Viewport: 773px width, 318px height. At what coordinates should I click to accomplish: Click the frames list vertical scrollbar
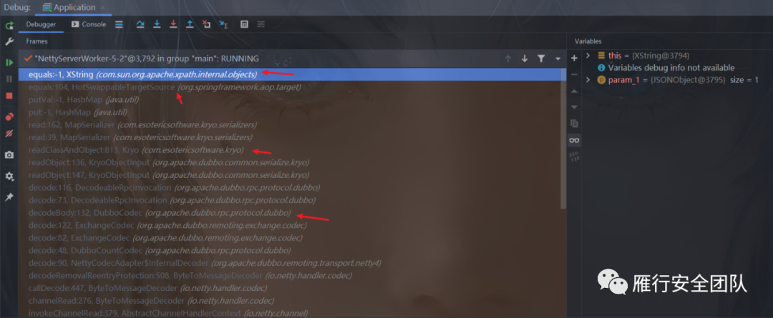click(563, 138)
